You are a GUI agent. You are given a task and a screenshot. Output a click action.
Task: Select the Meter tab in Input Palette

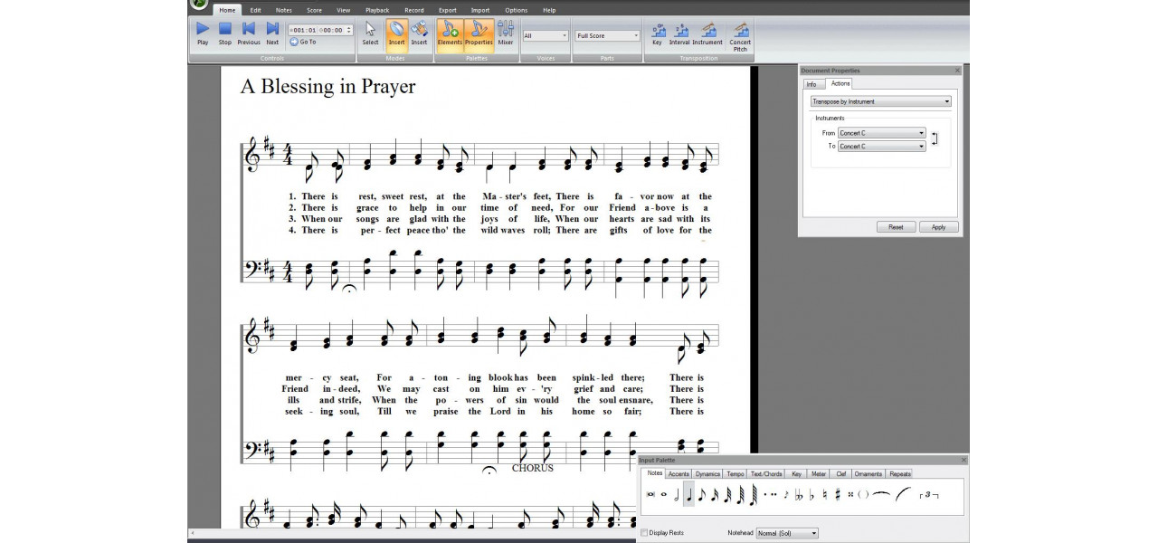click(x=819, y=473)
